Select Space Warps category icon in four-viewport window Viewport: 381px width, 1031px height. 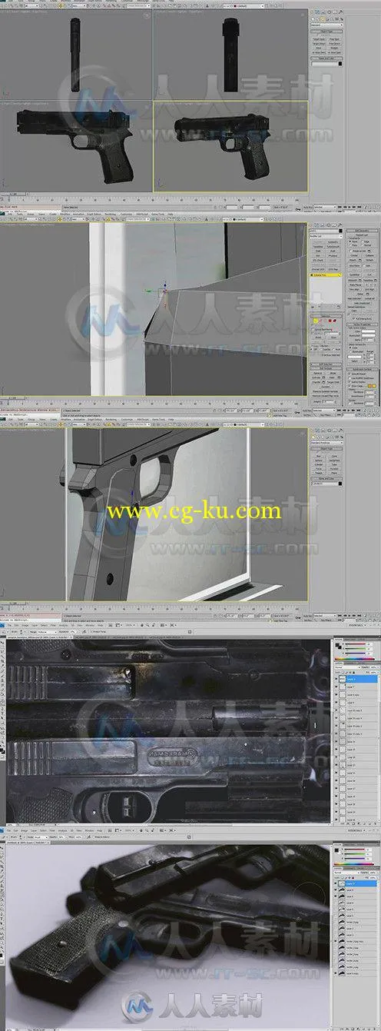[x=336, y=19]
